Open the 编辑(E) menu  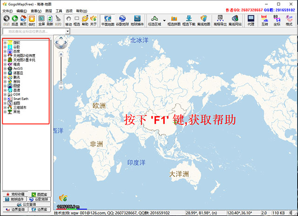click(21, 11)
